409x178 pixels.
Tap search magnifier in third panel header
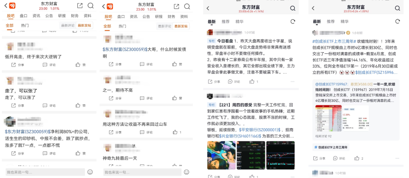pos(293,8)
